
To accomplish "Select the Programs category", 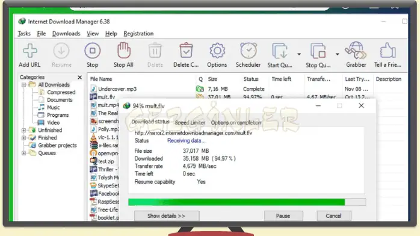I will point(58,115).
